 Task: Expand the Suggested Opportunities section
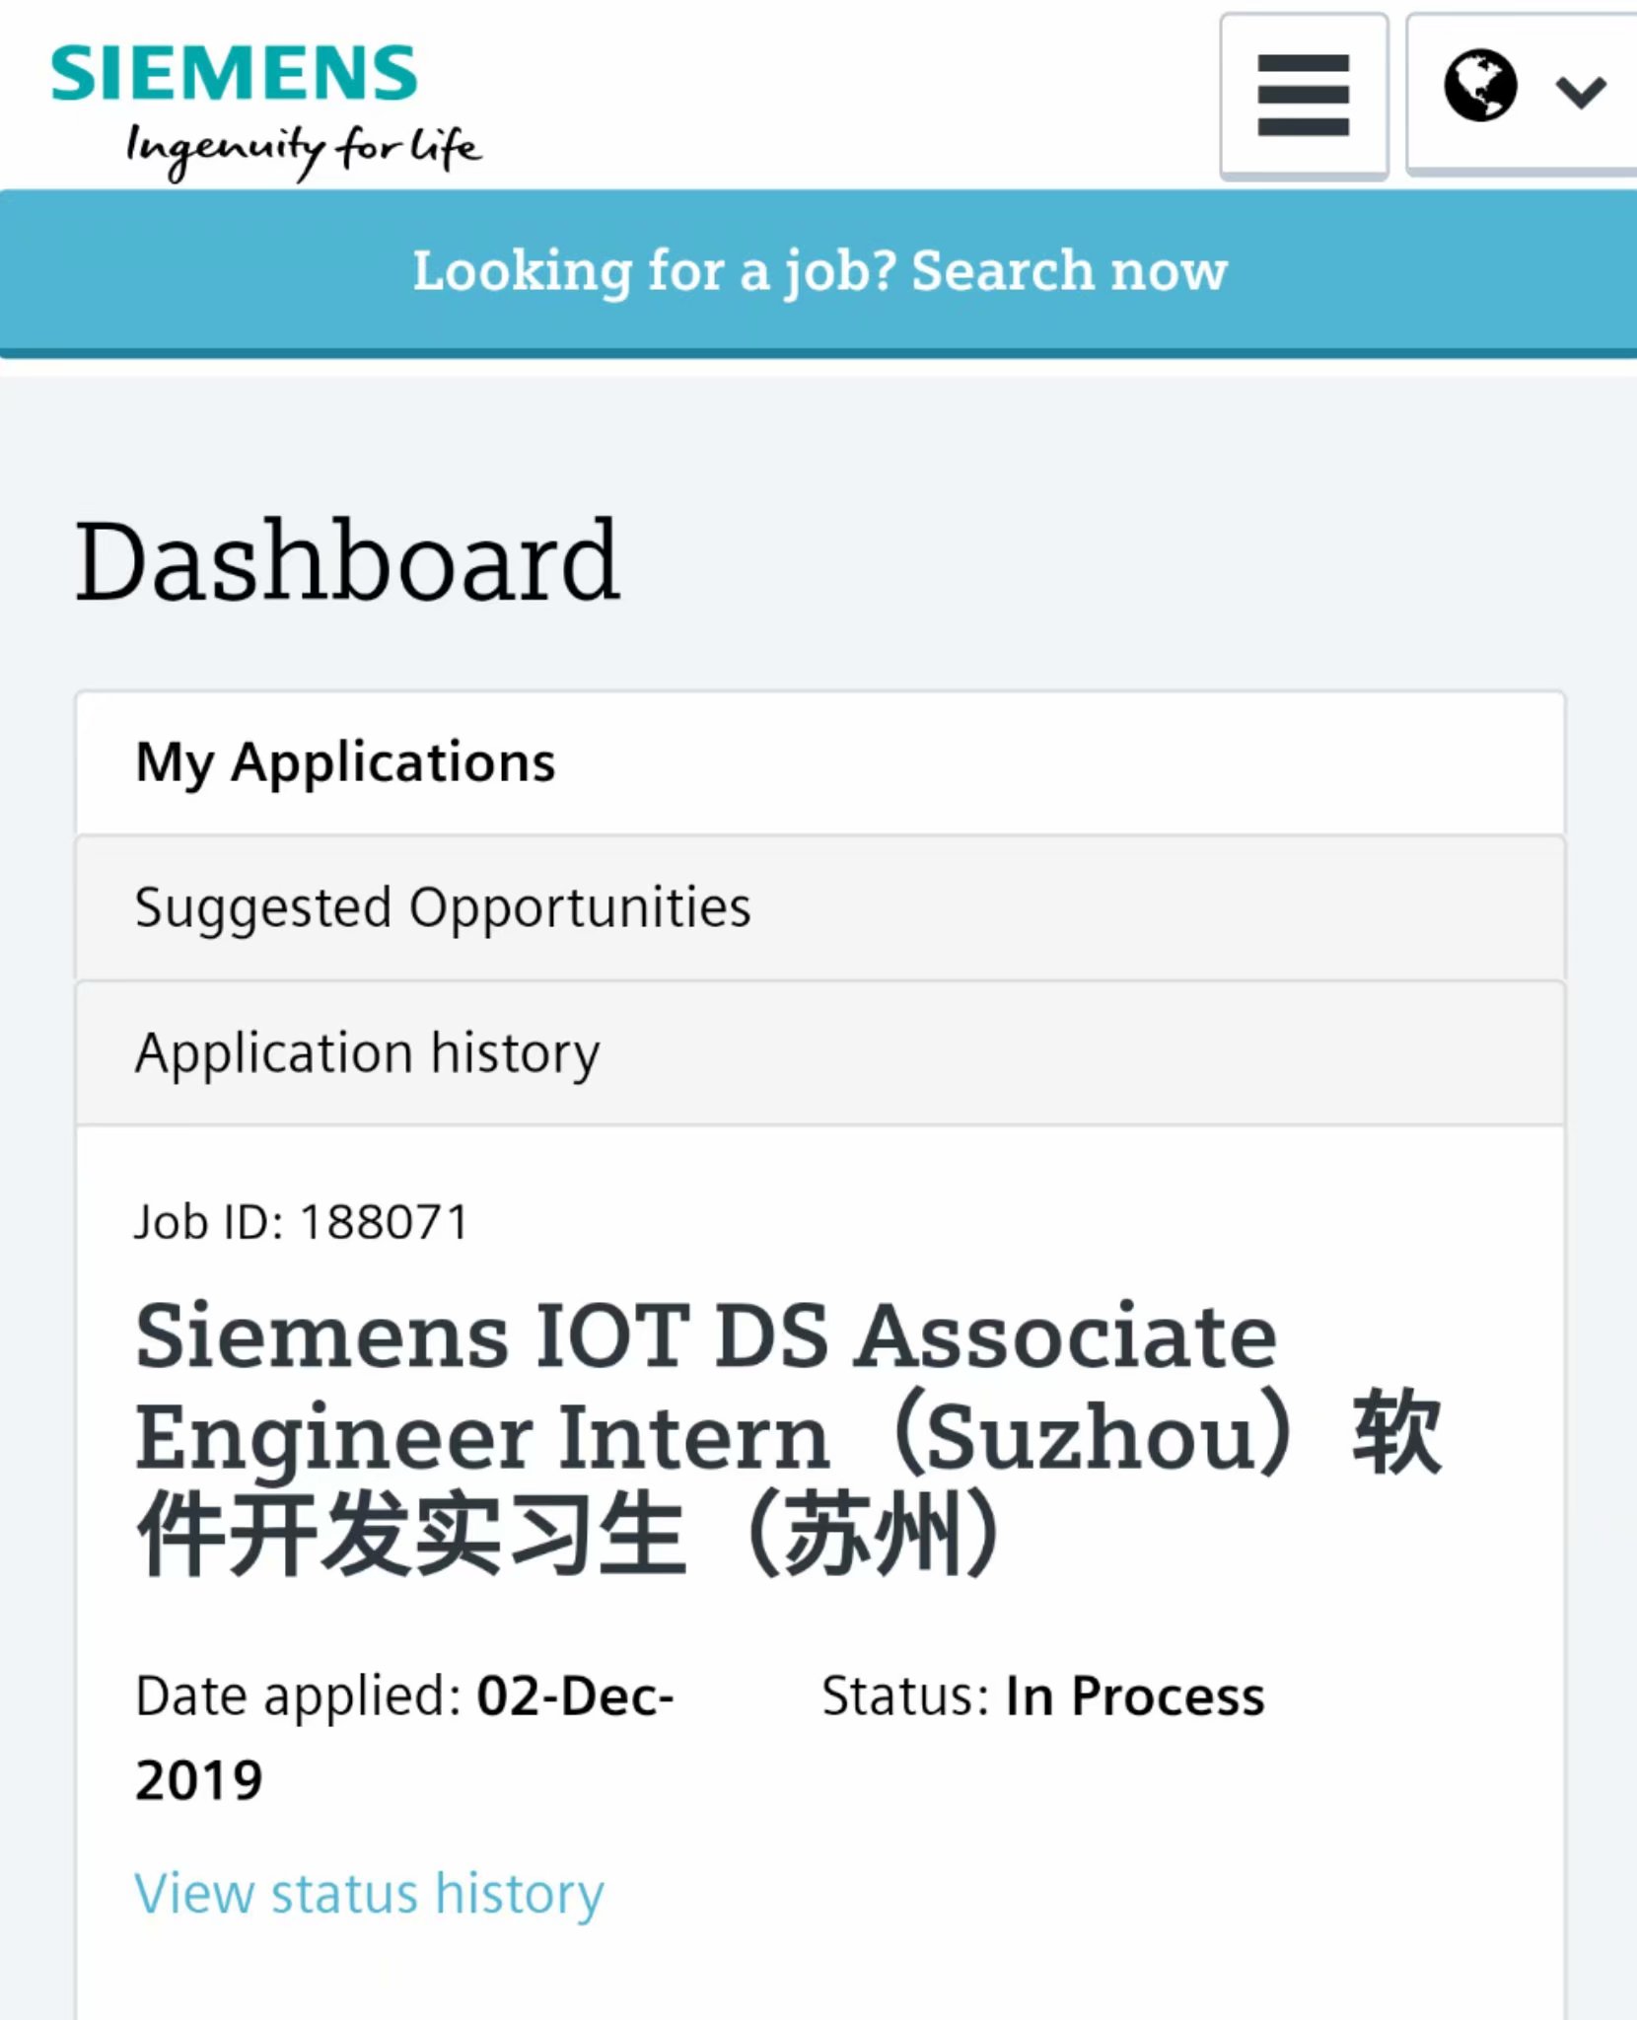click(x=820, y=907)
